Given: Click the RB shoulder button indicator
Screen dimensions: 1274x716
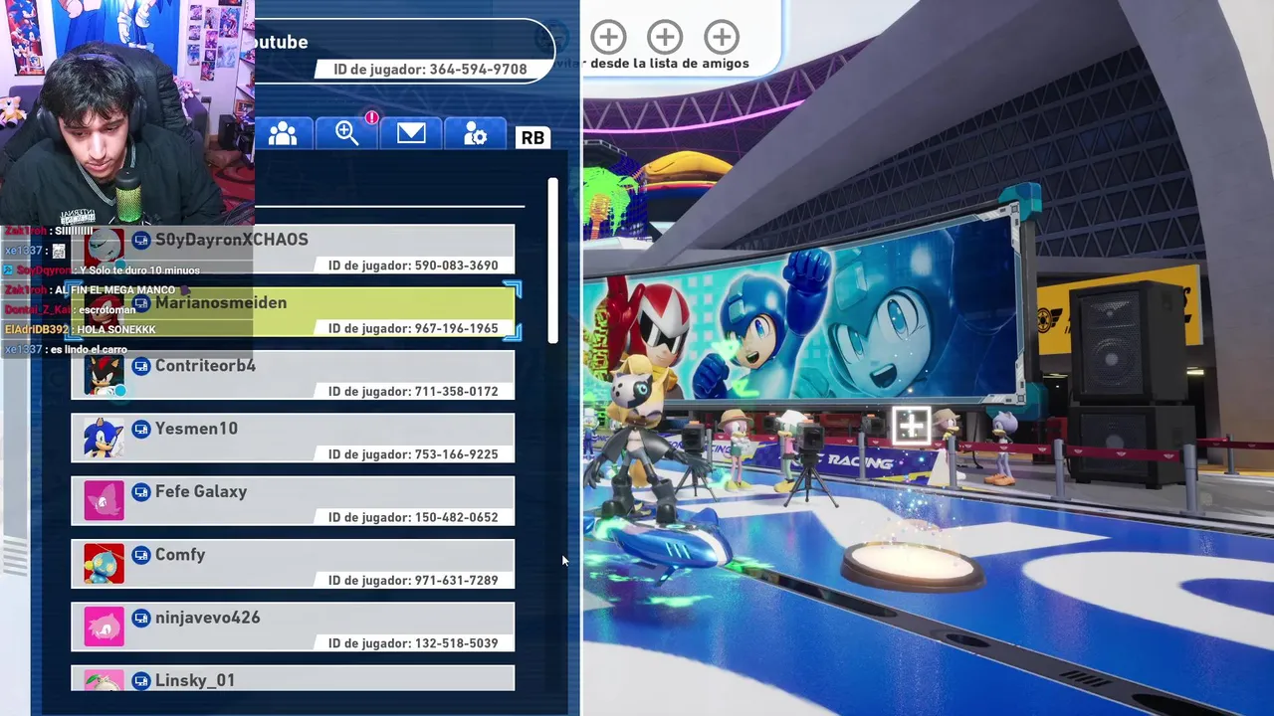Looking at the screenshot, I should click(x=532, y=137).
